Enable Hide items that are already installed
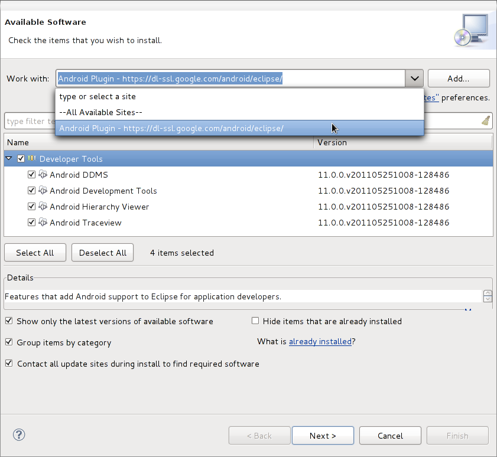The height and width of the screenshot is (457, 497). 255,321
